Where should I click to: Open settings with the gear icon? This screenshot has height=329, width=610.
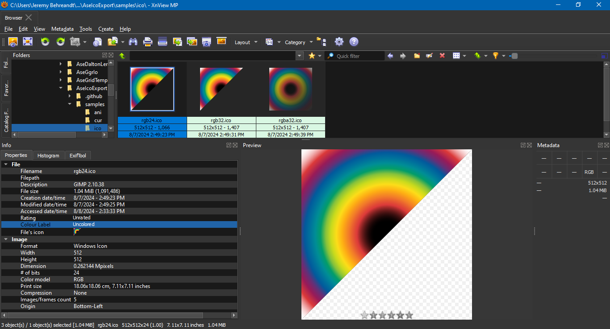[x=339, y=42]
